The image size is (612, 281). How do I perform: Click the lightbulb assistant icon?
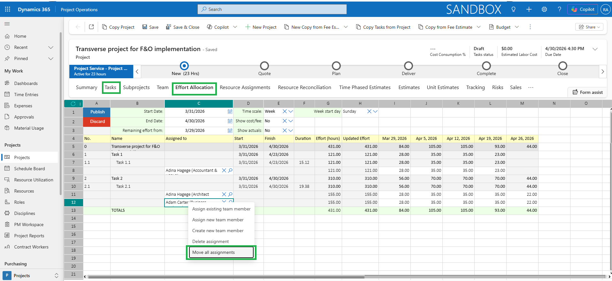513,9
